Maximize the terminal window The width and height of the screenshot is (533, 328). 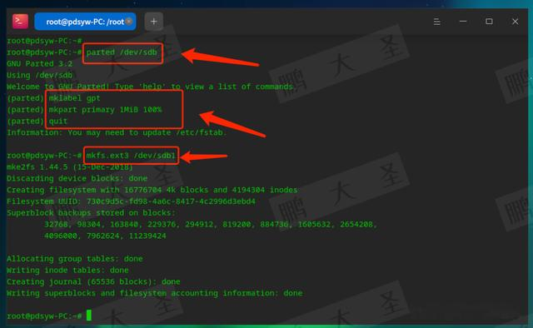[x=489, y=22]
